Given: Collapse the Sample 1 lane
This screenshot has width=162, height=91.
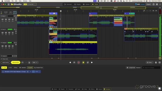Looking at the screenshot, I should [1, 43].
